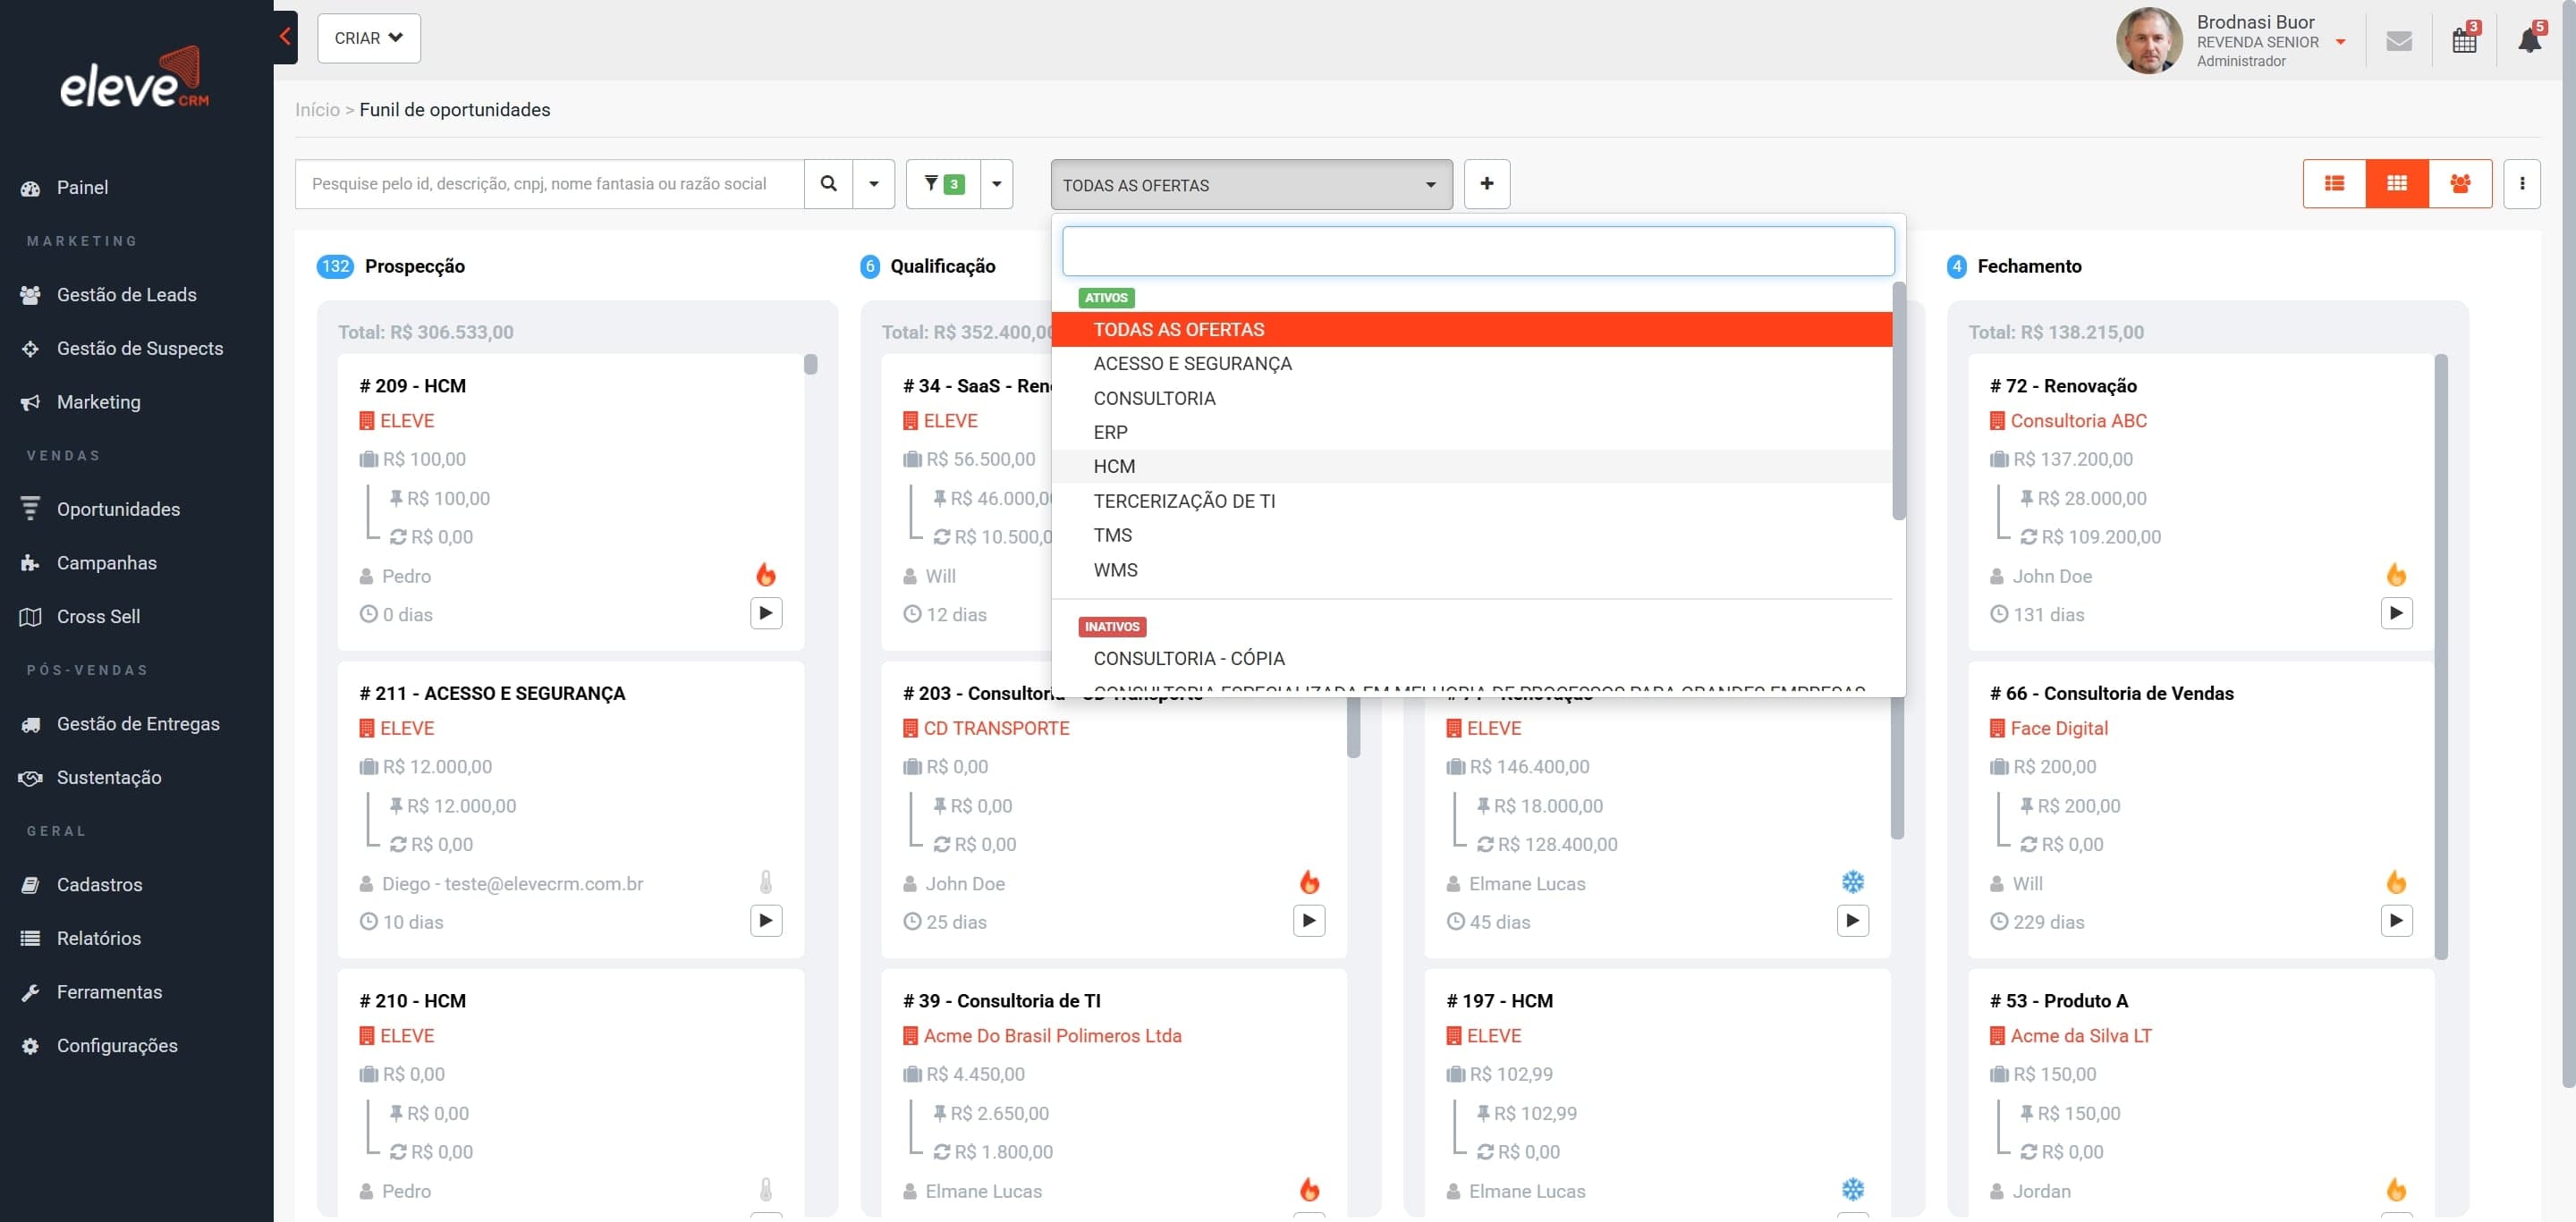Click thermometer icon on card #211

click(766, 882)
